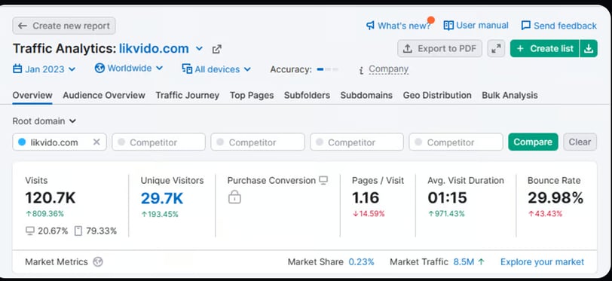
Task: Click the expand fullscreen arrows icon
Action: click(x=496, y=49)
